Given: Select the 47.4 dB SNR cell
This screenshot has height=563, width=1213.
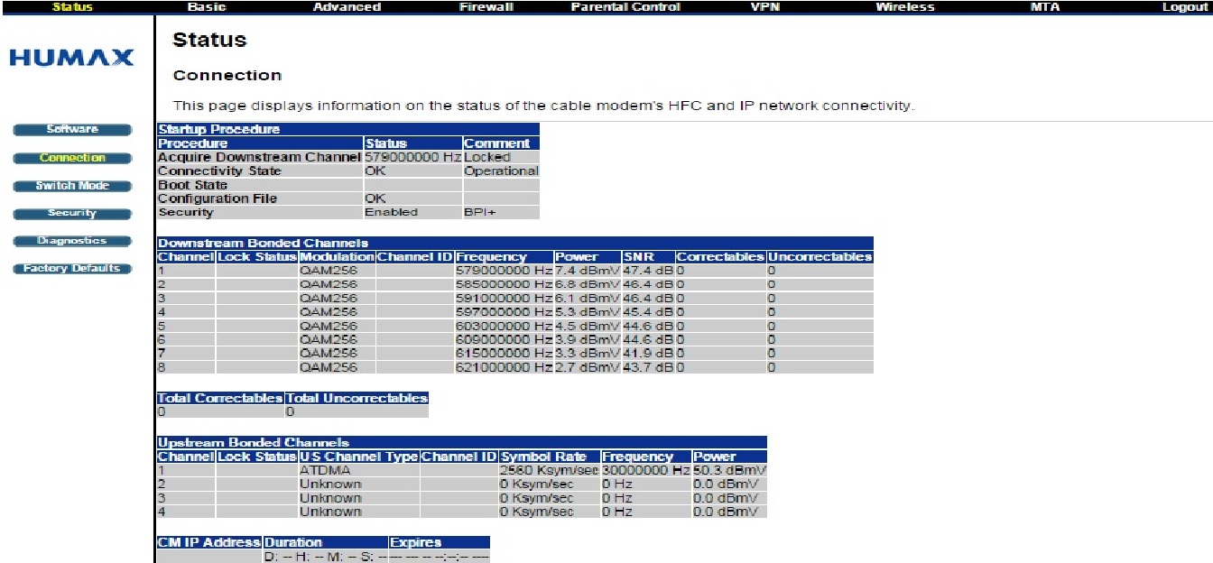Looking at the screenshot, I should (x=648, y=271).
